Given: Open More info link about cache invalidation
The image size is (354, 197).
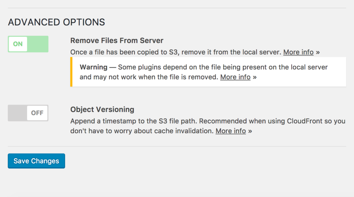Looking at the screenshot, I should pyautogui.click(x=231, y=131).
